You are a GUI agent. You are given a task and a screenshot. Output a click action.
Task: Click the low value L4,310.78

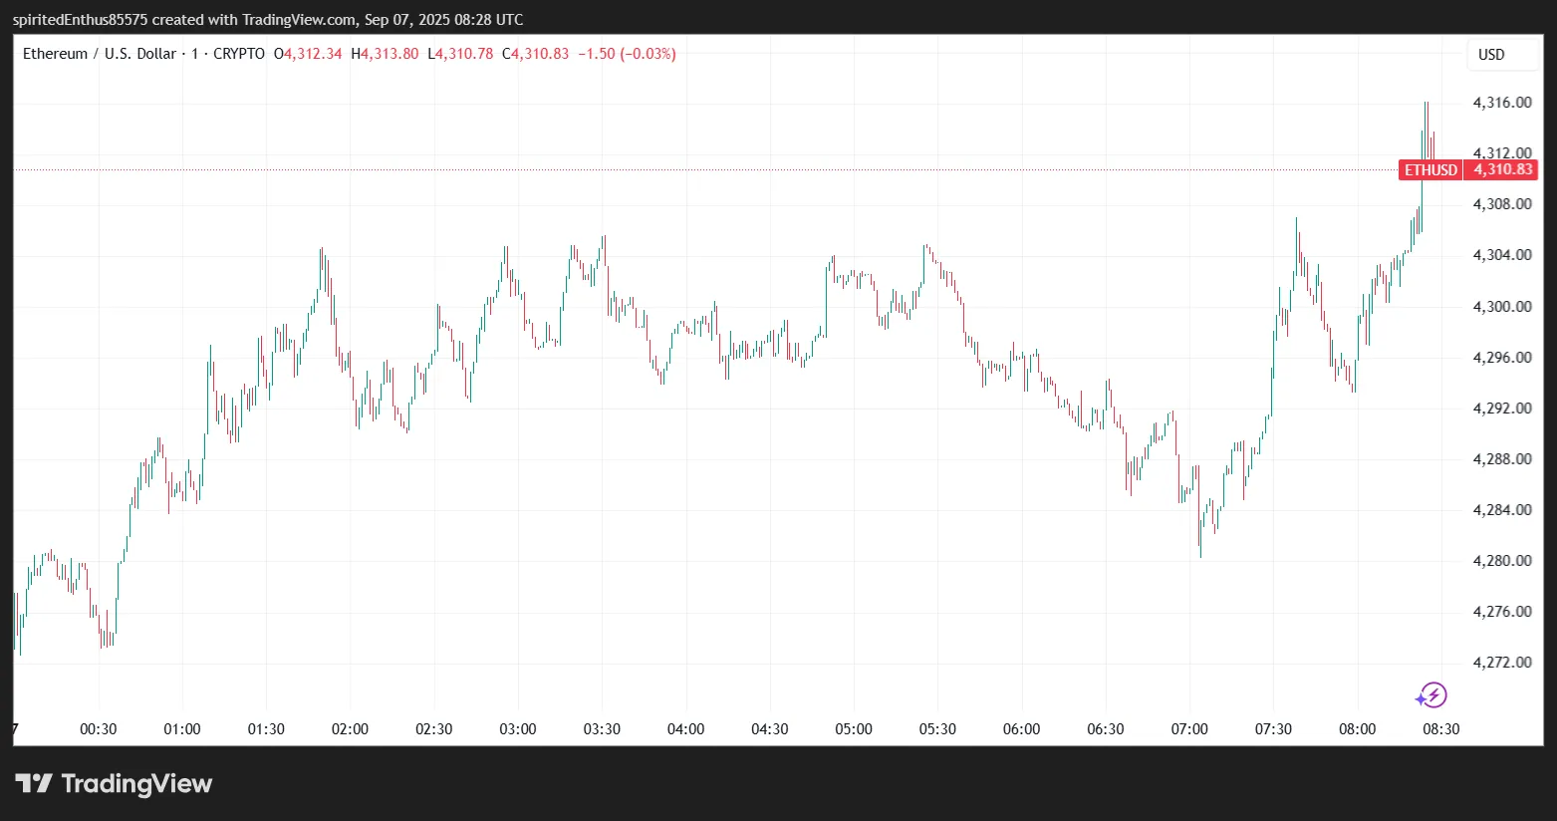460,54
